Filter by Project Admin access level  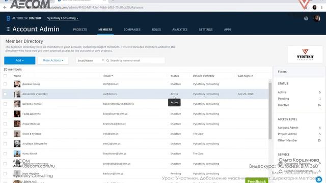pyautogui.click(x=287, y=134)
